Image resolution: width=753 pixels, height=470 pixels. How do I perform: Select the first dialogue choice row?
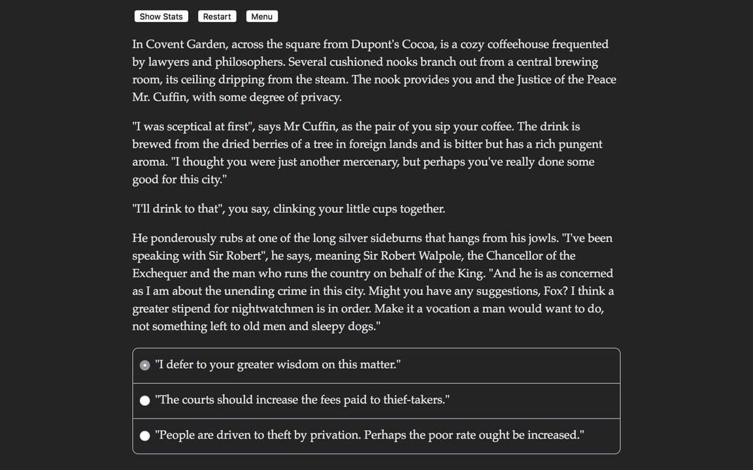pyautogui.click(x=376, y=365)
